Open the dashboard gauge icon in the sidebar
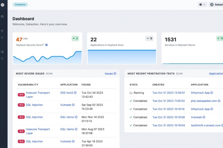223x148 pixels. pos(2,16)
